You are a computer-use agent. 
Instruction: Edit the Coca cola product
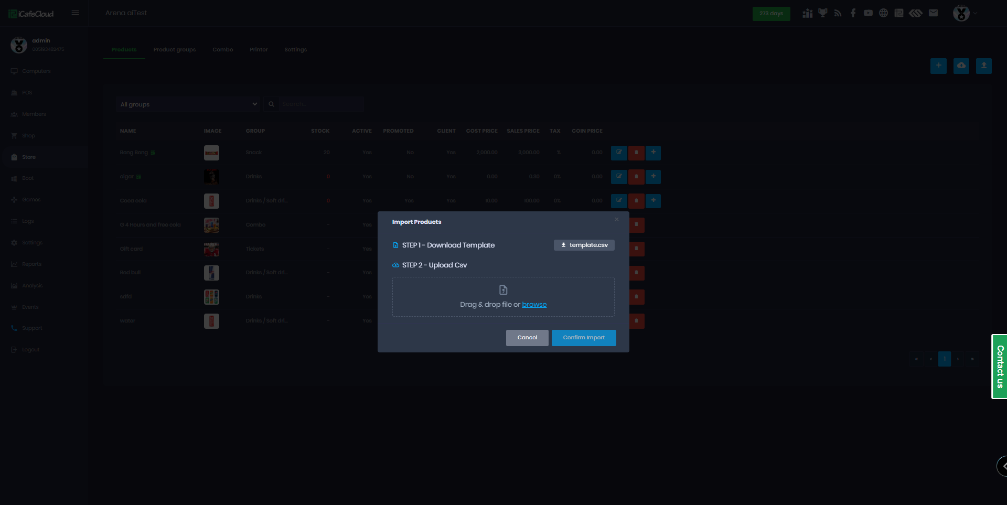619,201
